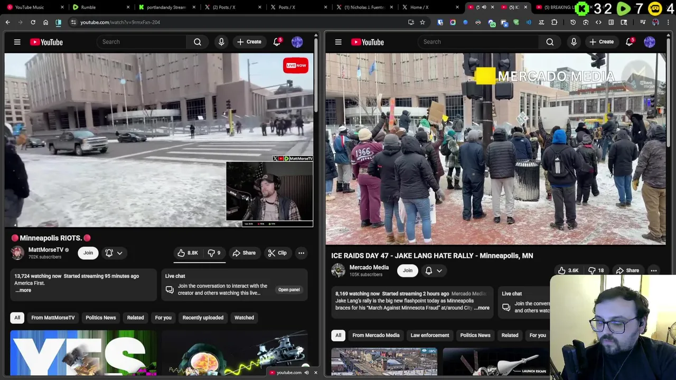View site information icon in address bar
Image resolution: width=676 pixels, height=380 pixels.
(73, 22)
